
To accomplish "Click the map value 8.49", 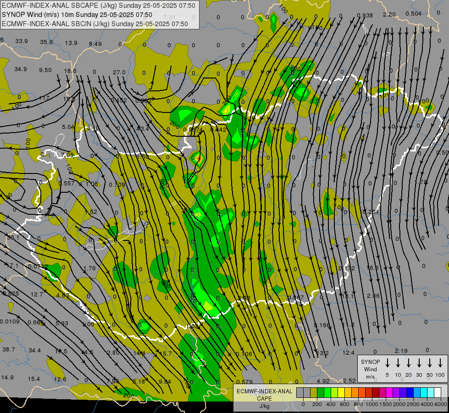I will click(95, 44).
